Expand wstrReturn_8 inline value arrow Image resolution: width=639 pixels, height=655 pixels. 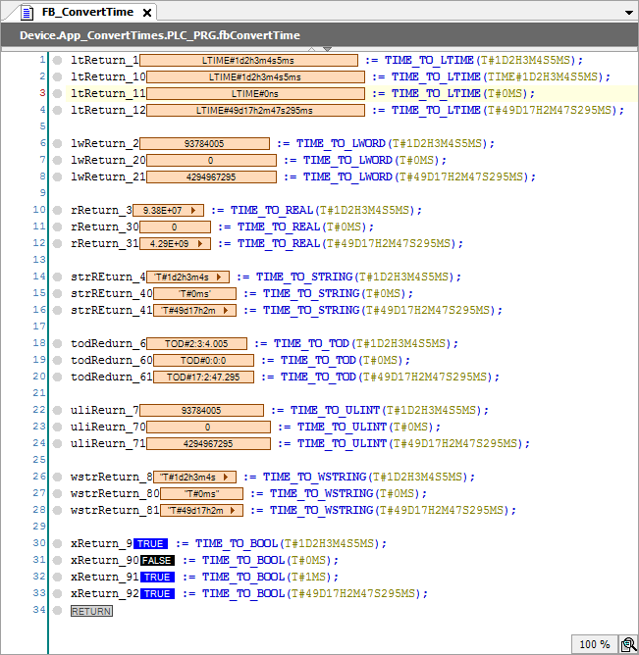pos(230,477)
